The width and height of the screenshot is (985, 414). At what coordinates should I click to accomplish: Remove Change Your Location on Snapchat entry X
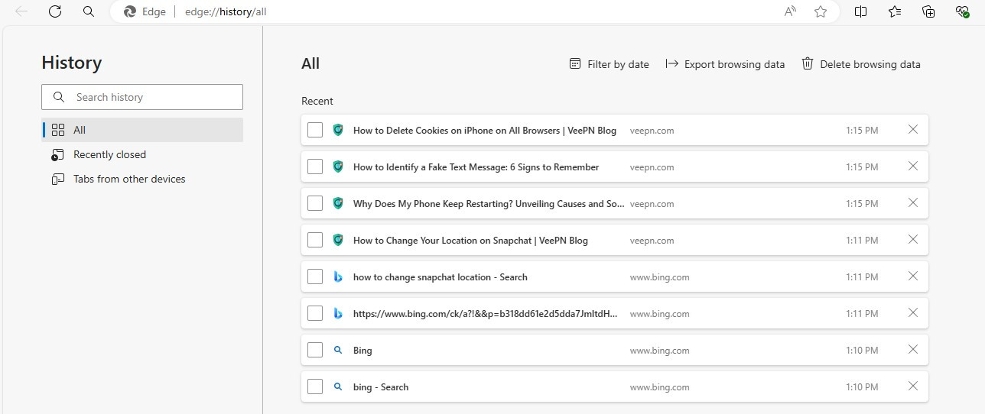click(x=912, y=239)
